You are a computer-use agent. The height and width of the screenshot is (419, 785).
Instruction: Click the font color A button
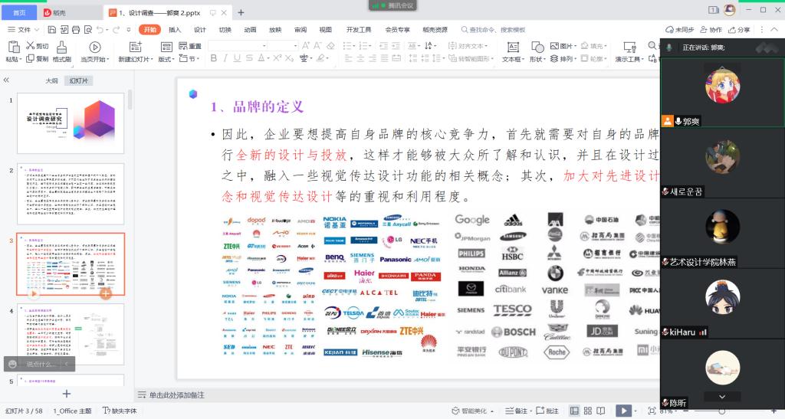coord(261,58)
